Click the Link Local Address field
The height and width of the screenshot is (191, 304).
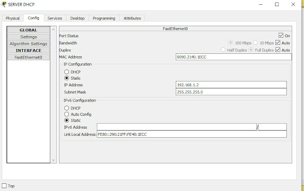click(192, 134)
